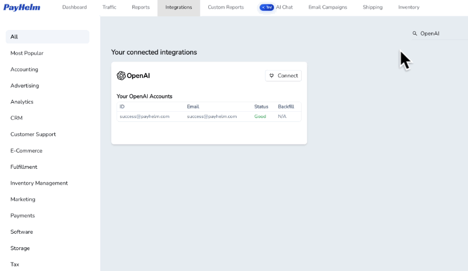The width and height of the screenshot is (468, 271).
Task: Click success@payhelm.com in the Email column
Action: pos(212,116)
